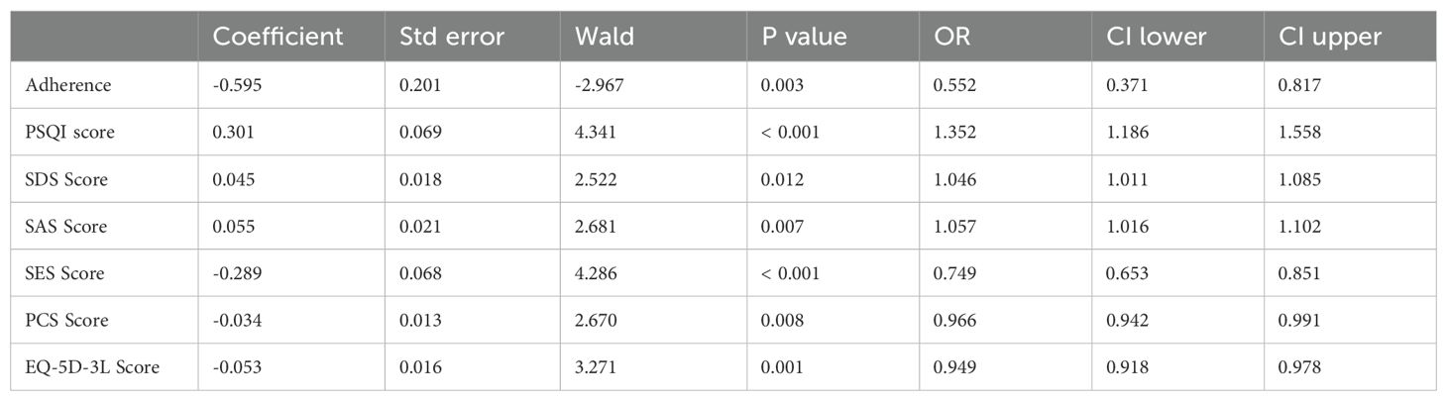The image size is (1447, 401).
Task: Click the Wald column header
Action: (x=606, y=37)
